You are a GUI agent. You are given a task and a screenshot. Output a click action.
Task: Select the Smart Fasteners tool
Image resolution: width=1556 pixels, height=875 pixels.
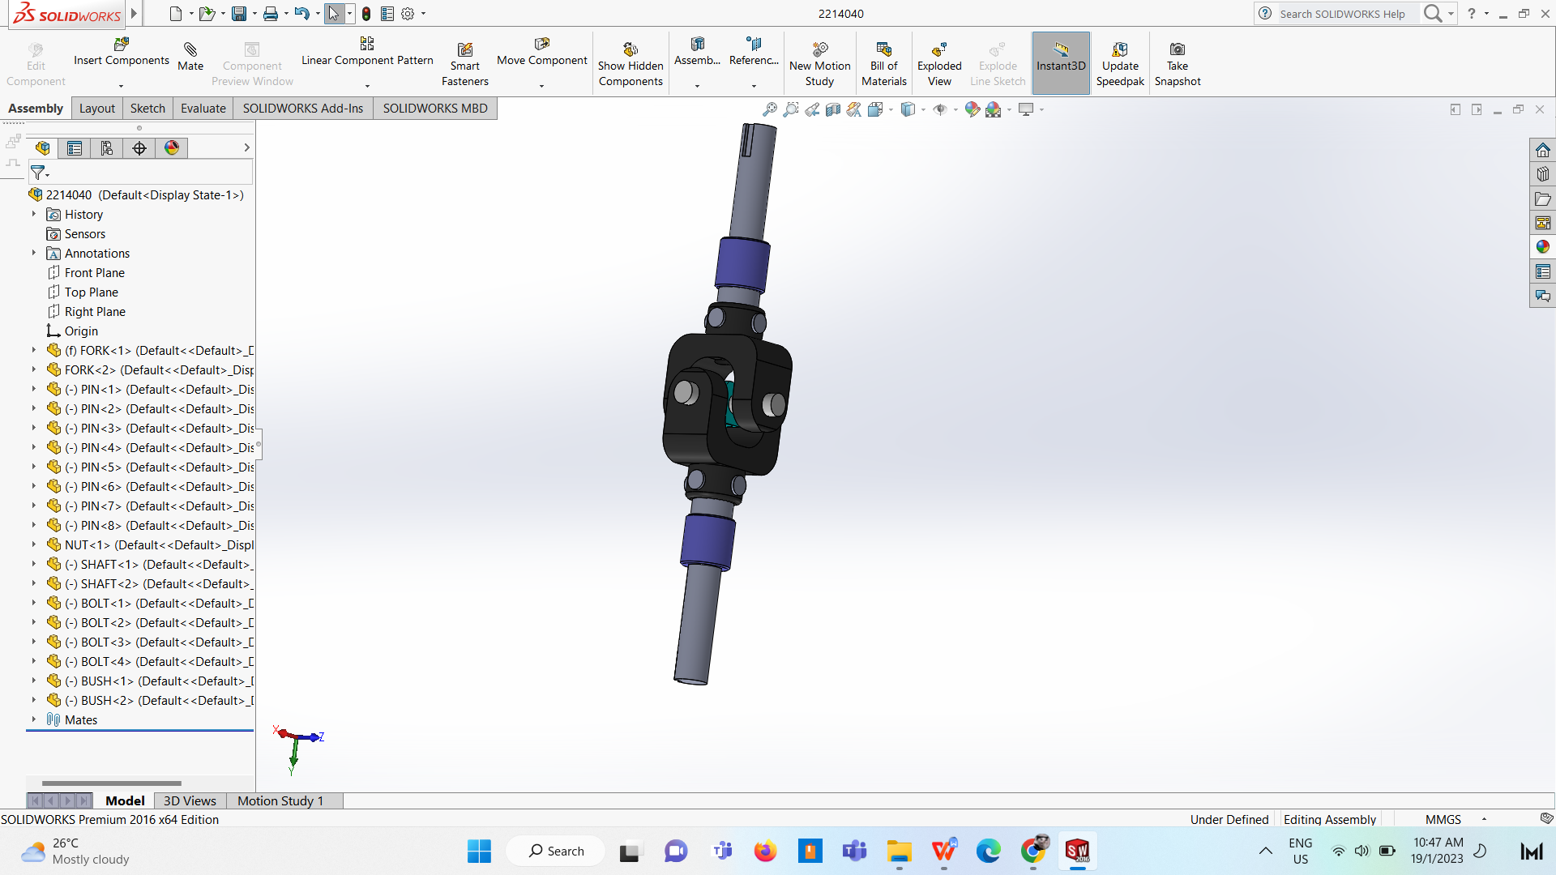(464, 50)
